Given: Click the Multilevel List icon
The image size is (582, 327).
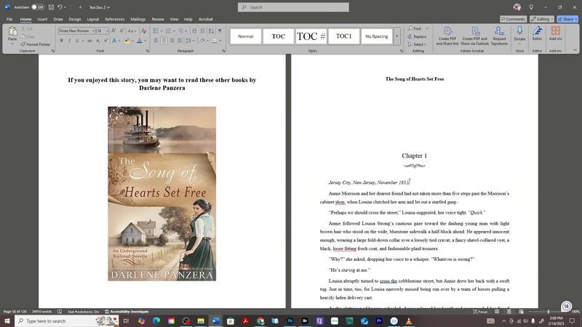Looking at the screenshot, I should 180,31.
